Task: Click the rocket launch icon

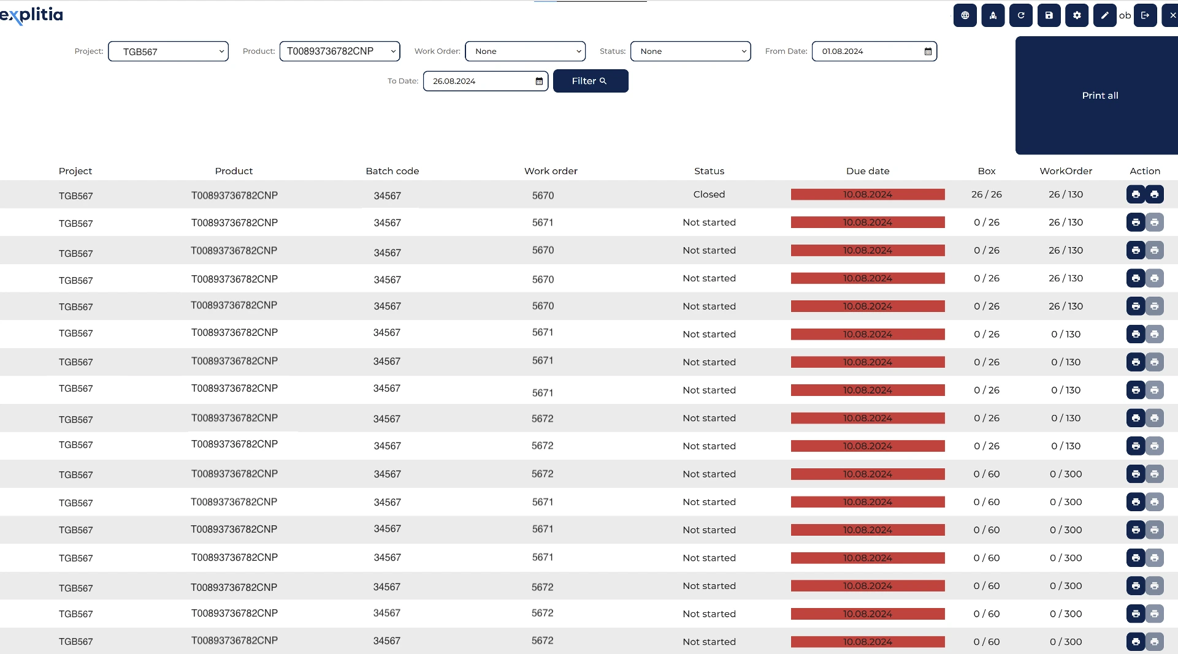Action: tap(993, 15)
